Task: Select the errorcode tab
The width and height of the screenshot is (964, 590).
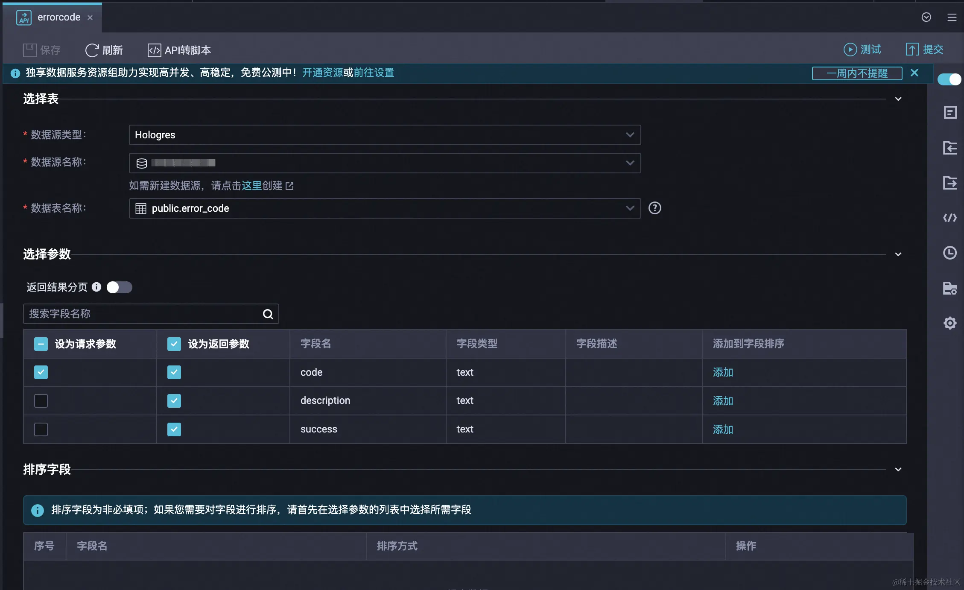Action: 58,17
